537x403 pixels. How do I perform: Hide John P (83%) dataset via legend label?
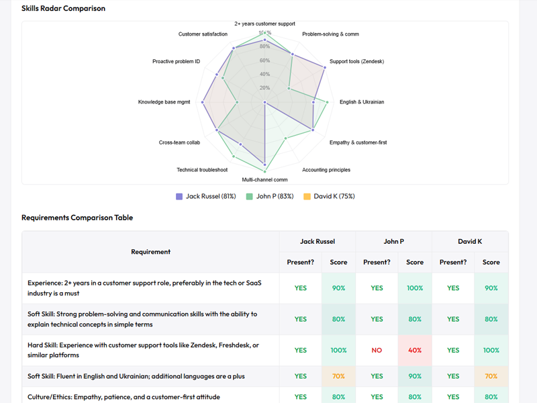click(275, 196)
